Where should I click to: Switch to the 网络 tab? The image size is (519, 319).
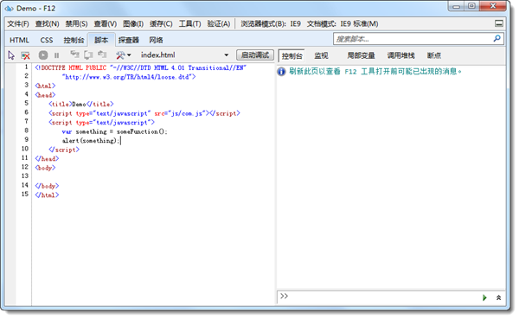(x=156, y=40)
